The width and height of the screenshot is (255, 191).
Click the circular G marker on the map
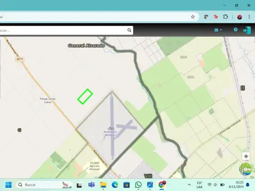pos(20,130)
